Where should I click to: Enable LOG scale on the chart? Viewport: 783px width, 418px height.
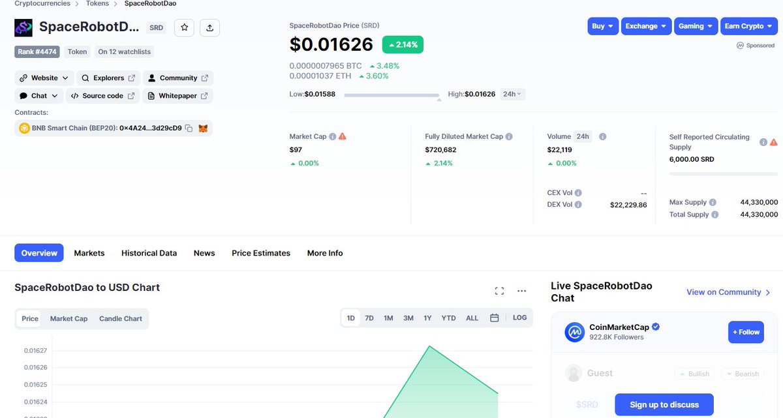(519, 318)
